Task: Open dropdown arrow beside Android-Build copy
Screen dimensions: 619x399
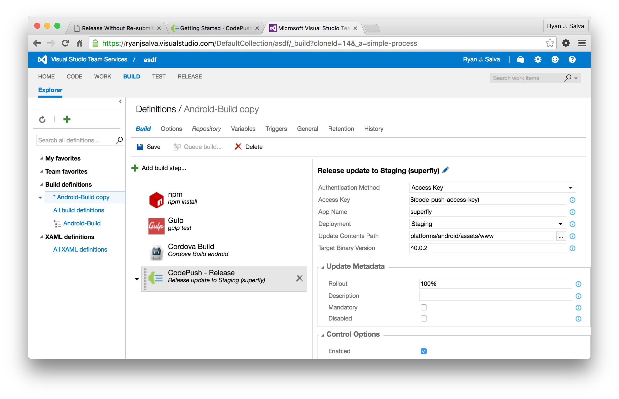Action: tap(40, 198)
